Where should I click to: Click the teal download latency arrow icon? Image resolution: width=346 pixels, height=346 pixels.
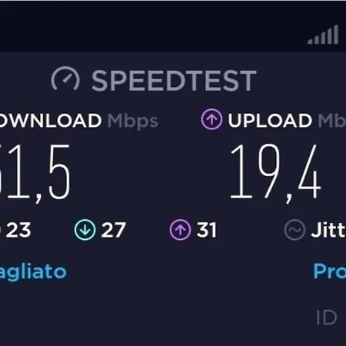85,230
